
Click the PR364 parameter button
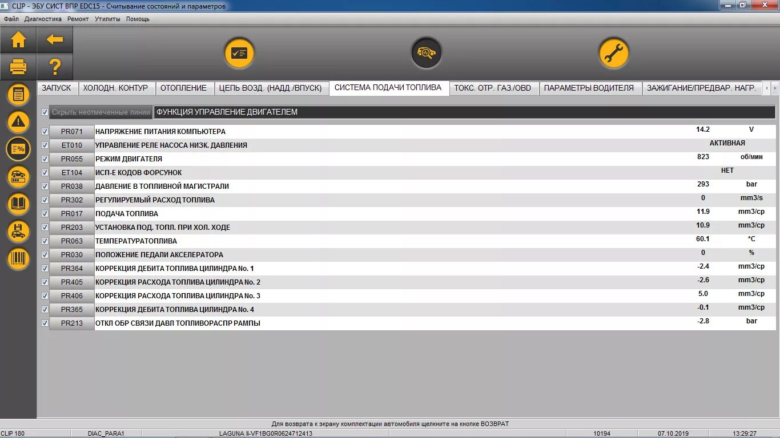click(x=72, y=269)
